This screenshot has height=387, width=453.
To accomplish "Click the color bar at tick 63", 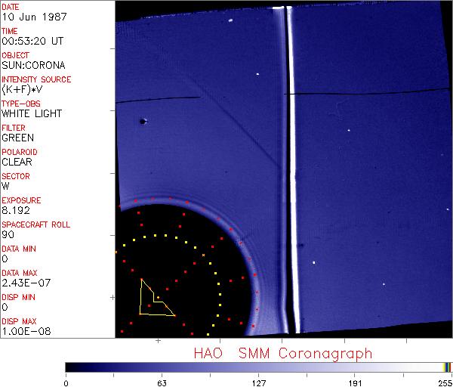I will pyautogui.click(x=162, y=367).
